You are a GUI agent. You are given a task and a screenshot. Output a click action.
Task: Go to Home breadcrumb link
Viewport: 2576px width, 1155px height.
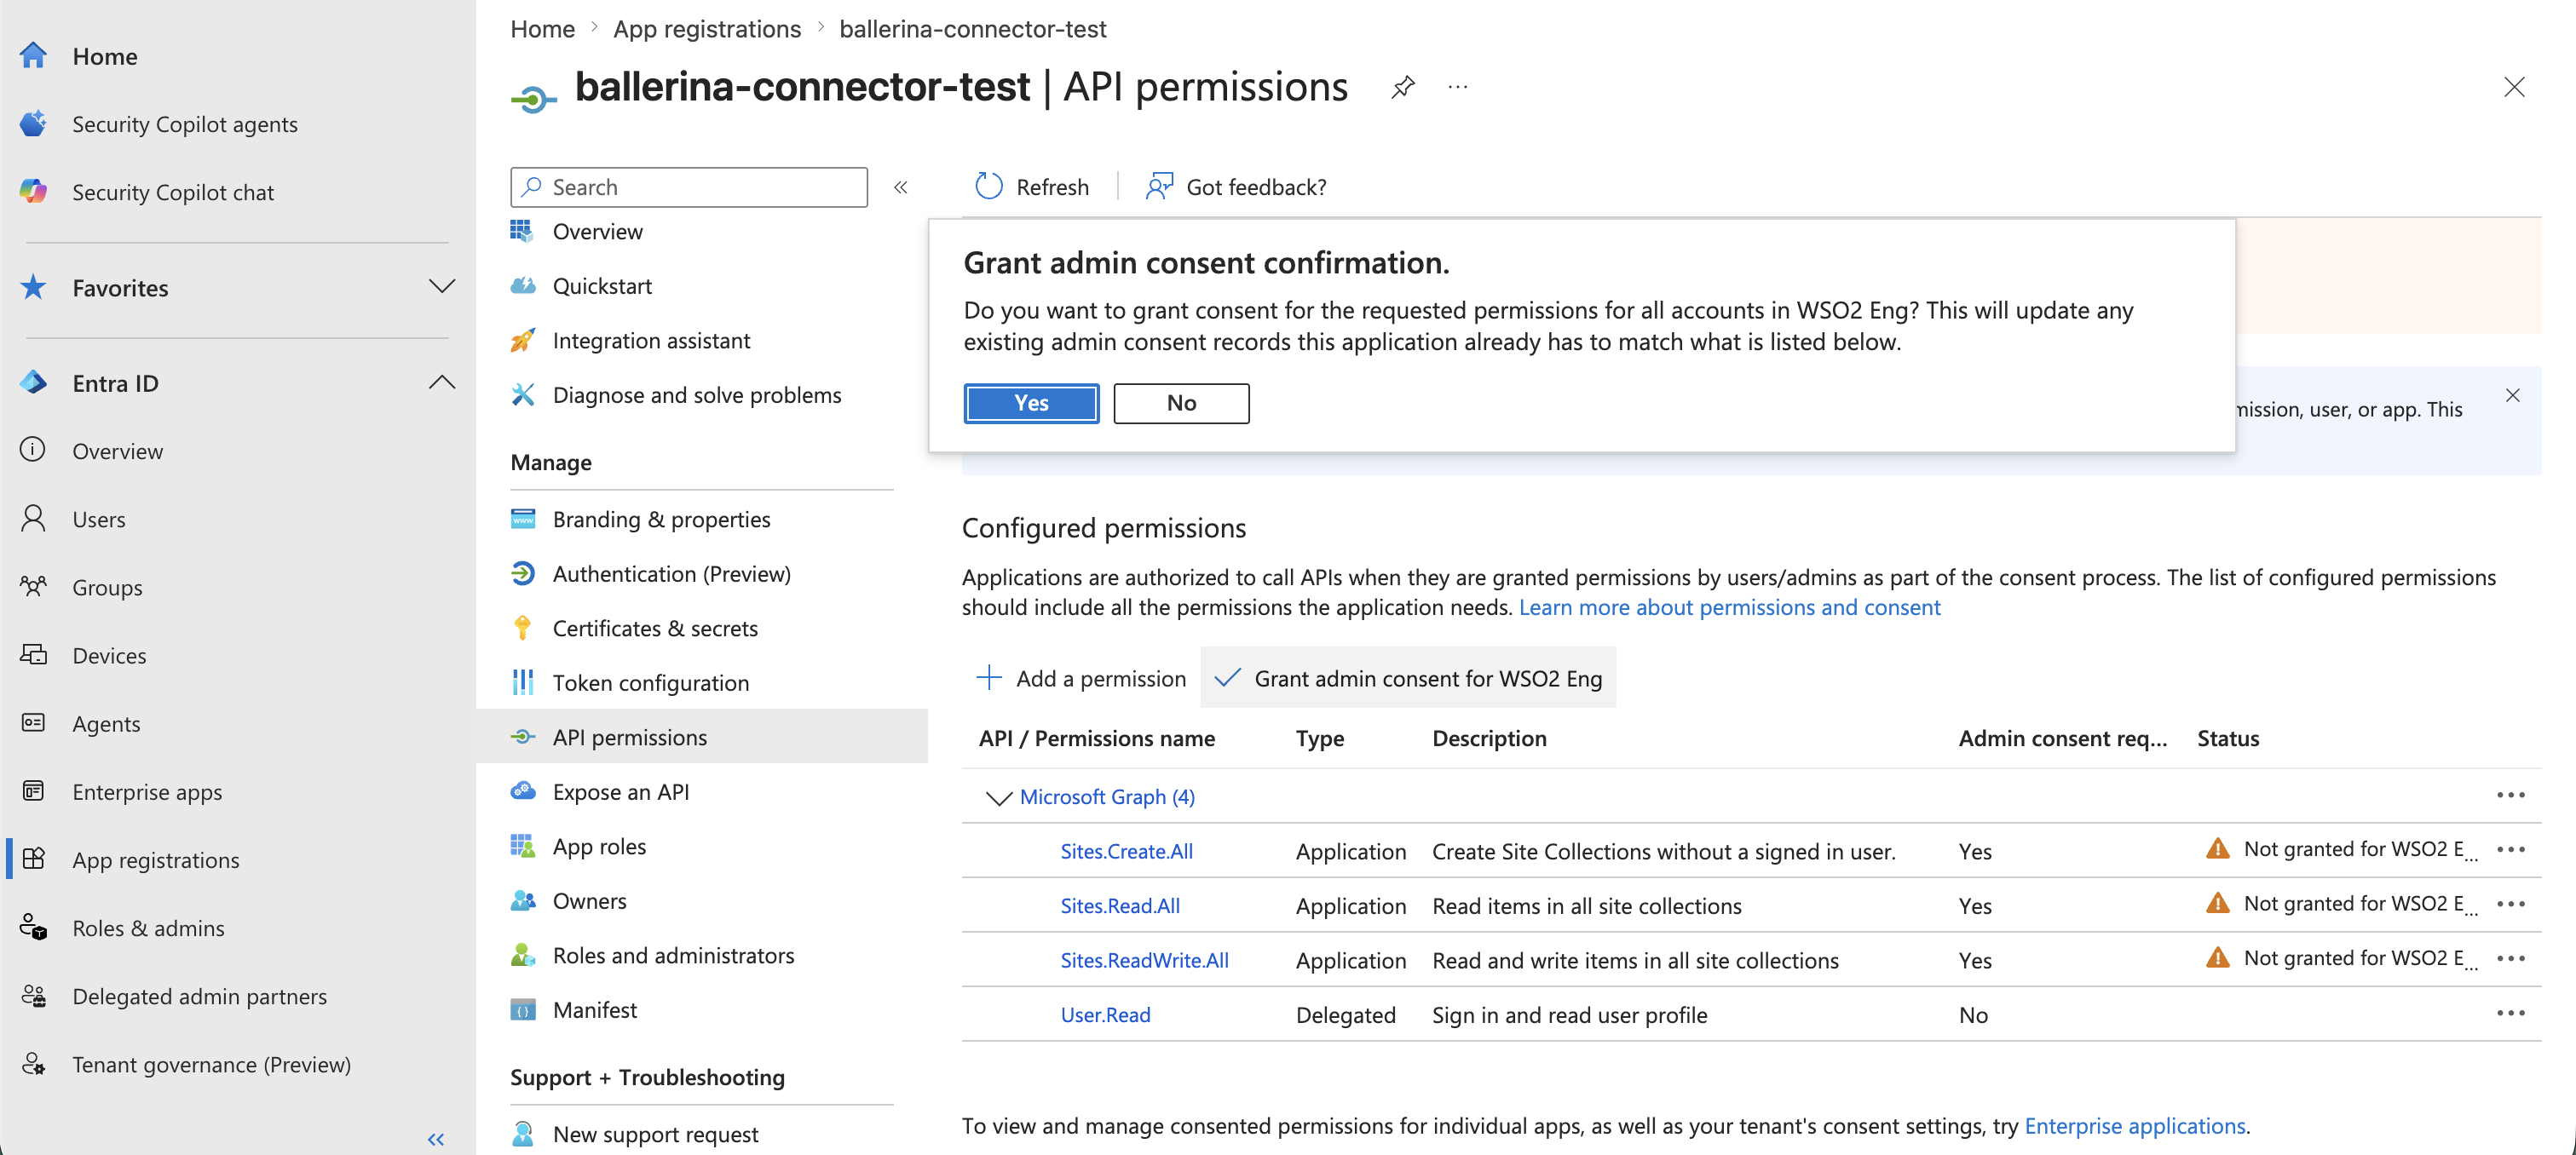click(x=542, y=29)
